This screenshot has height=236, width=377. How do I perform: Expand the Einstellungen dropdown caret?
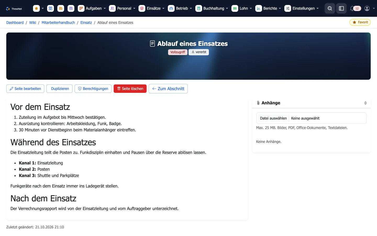coord(318,8)
